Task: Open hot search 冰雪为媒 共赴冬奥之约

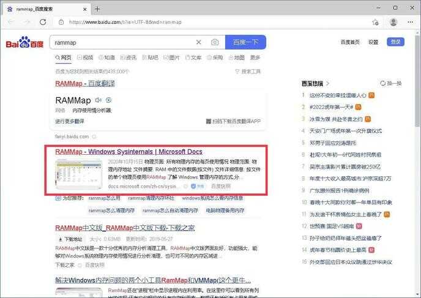Action: [x=336, y=119]
